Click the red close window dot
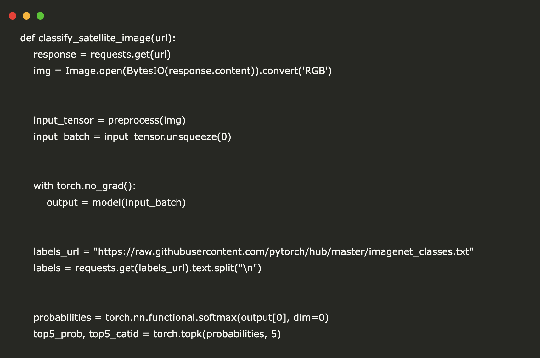This screenshot has height=358, width=540. pos(13,16)
